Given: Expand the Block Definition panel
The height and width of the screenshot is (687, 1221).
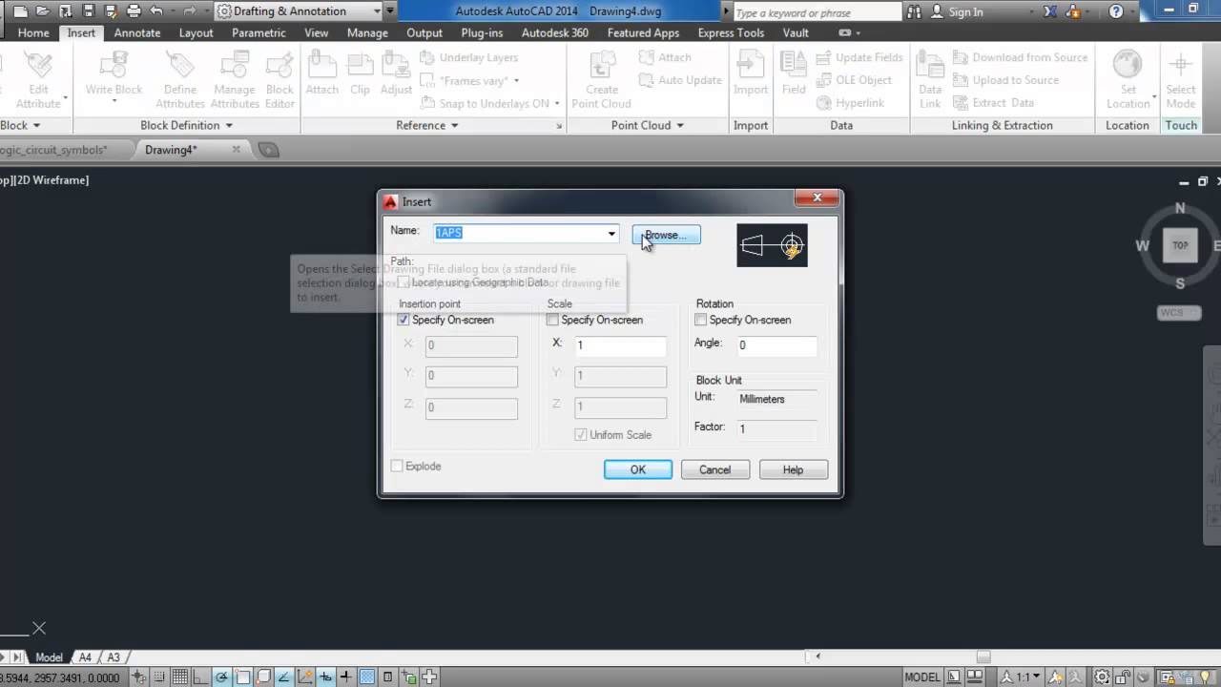Looking at the screenshot, I should [230, 125].
